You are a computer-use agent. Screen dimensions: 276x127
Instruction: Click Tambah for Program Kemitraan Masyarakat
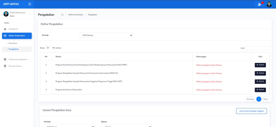tap(260, 90)
